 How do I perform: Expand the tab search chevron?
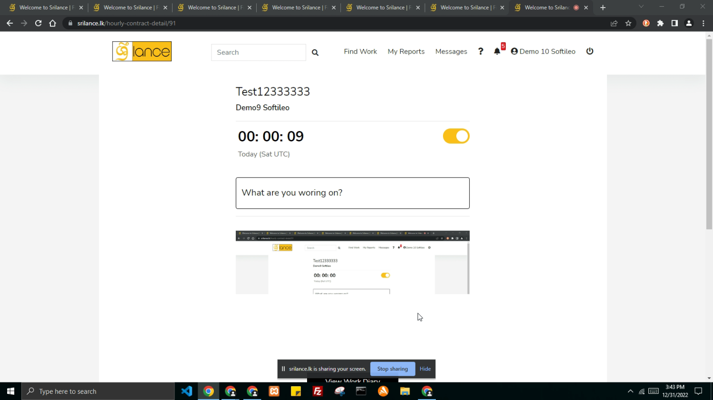click(641, 7)
